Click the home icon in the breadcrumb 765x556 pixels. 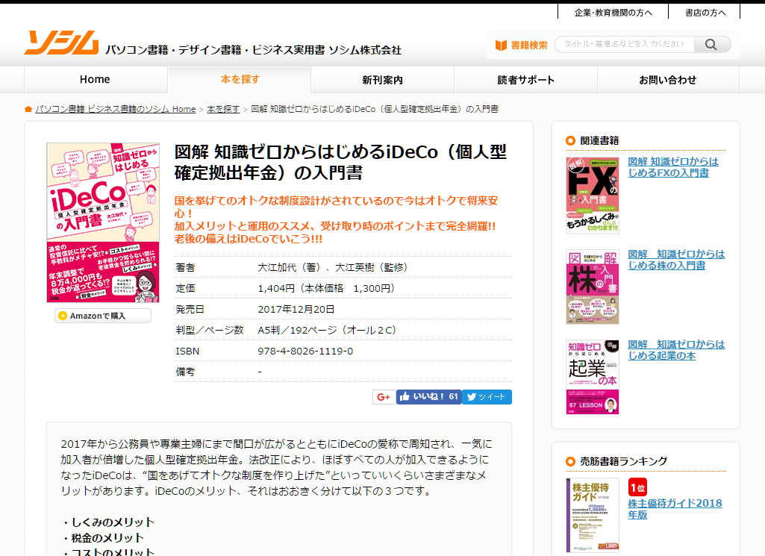click(x=28, y=109)
